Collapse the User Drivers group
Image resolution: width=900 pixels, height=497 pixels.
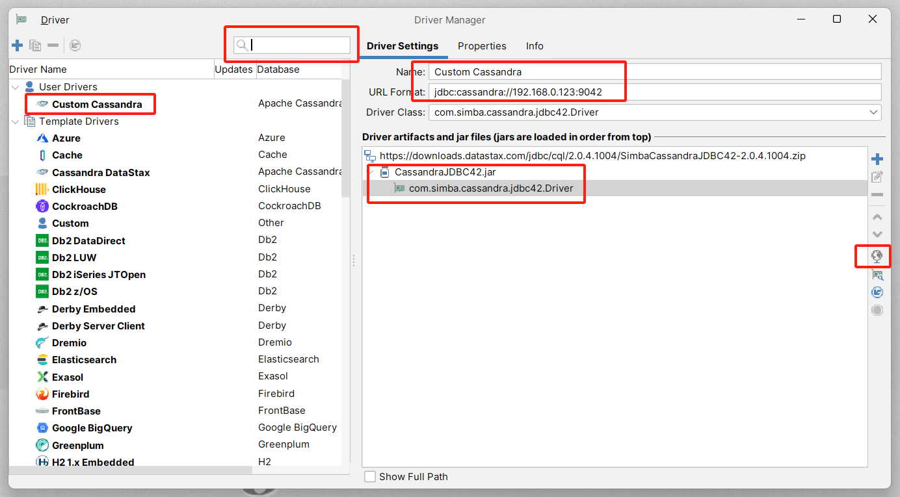16,87
